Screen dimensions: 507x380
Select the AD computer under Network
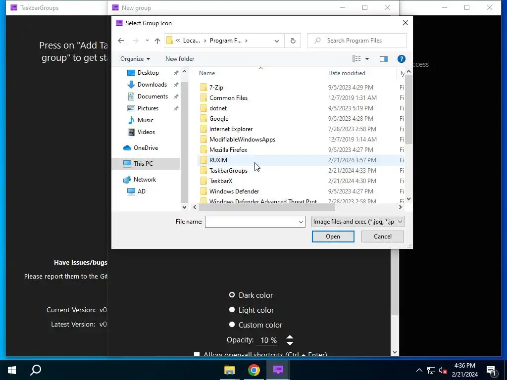coord(141,191)
